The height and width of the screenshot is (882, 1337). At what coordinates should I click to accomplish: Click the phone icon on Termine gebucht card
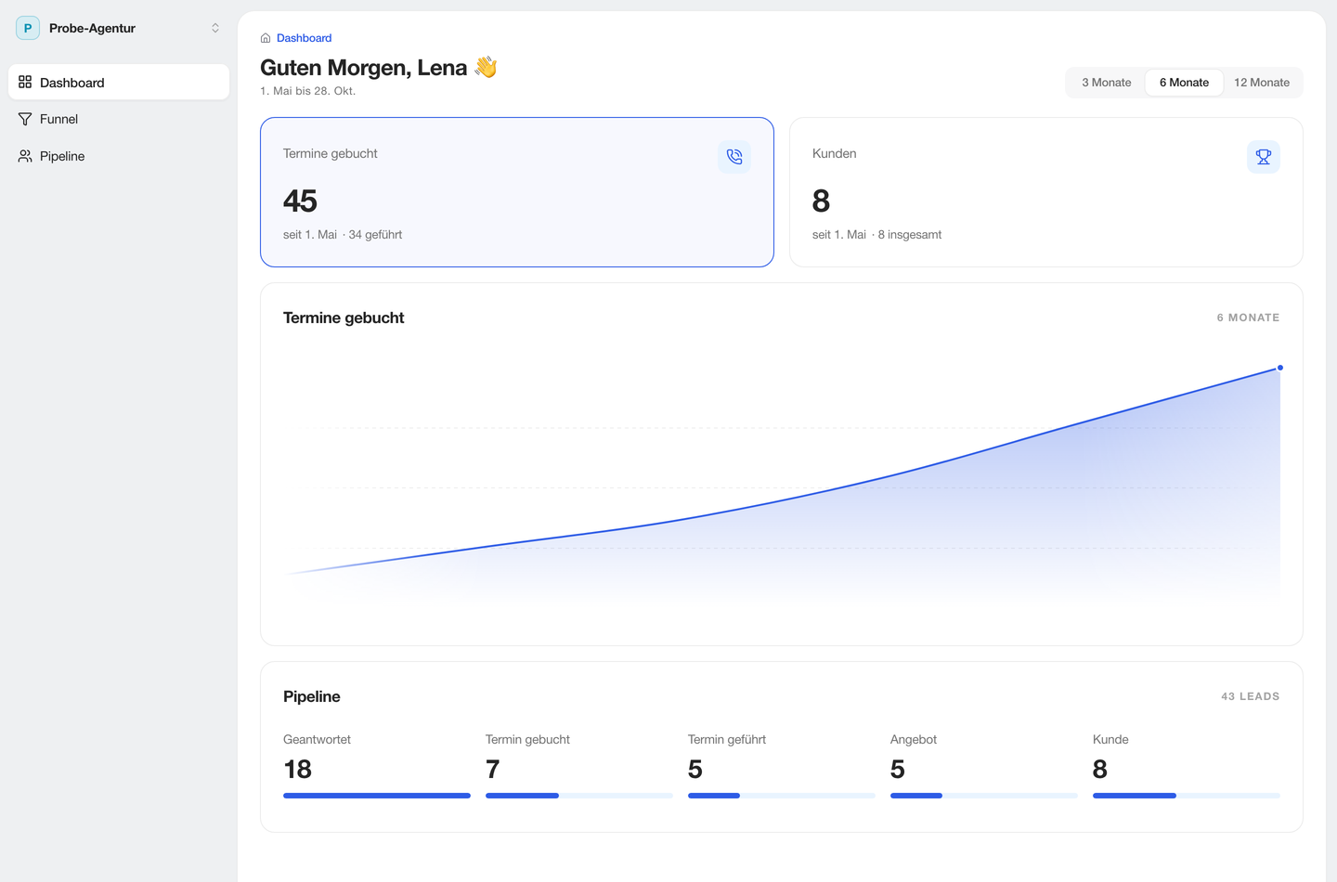(x=734, y=157)
